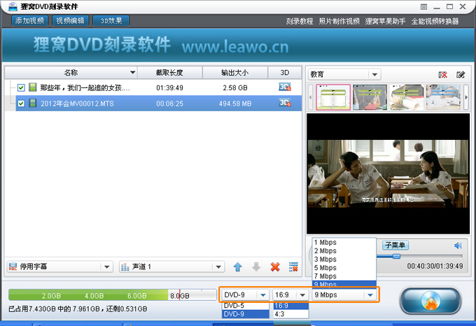Click the 截取长度 column header
Screen dimensions: 476x326
169,73
